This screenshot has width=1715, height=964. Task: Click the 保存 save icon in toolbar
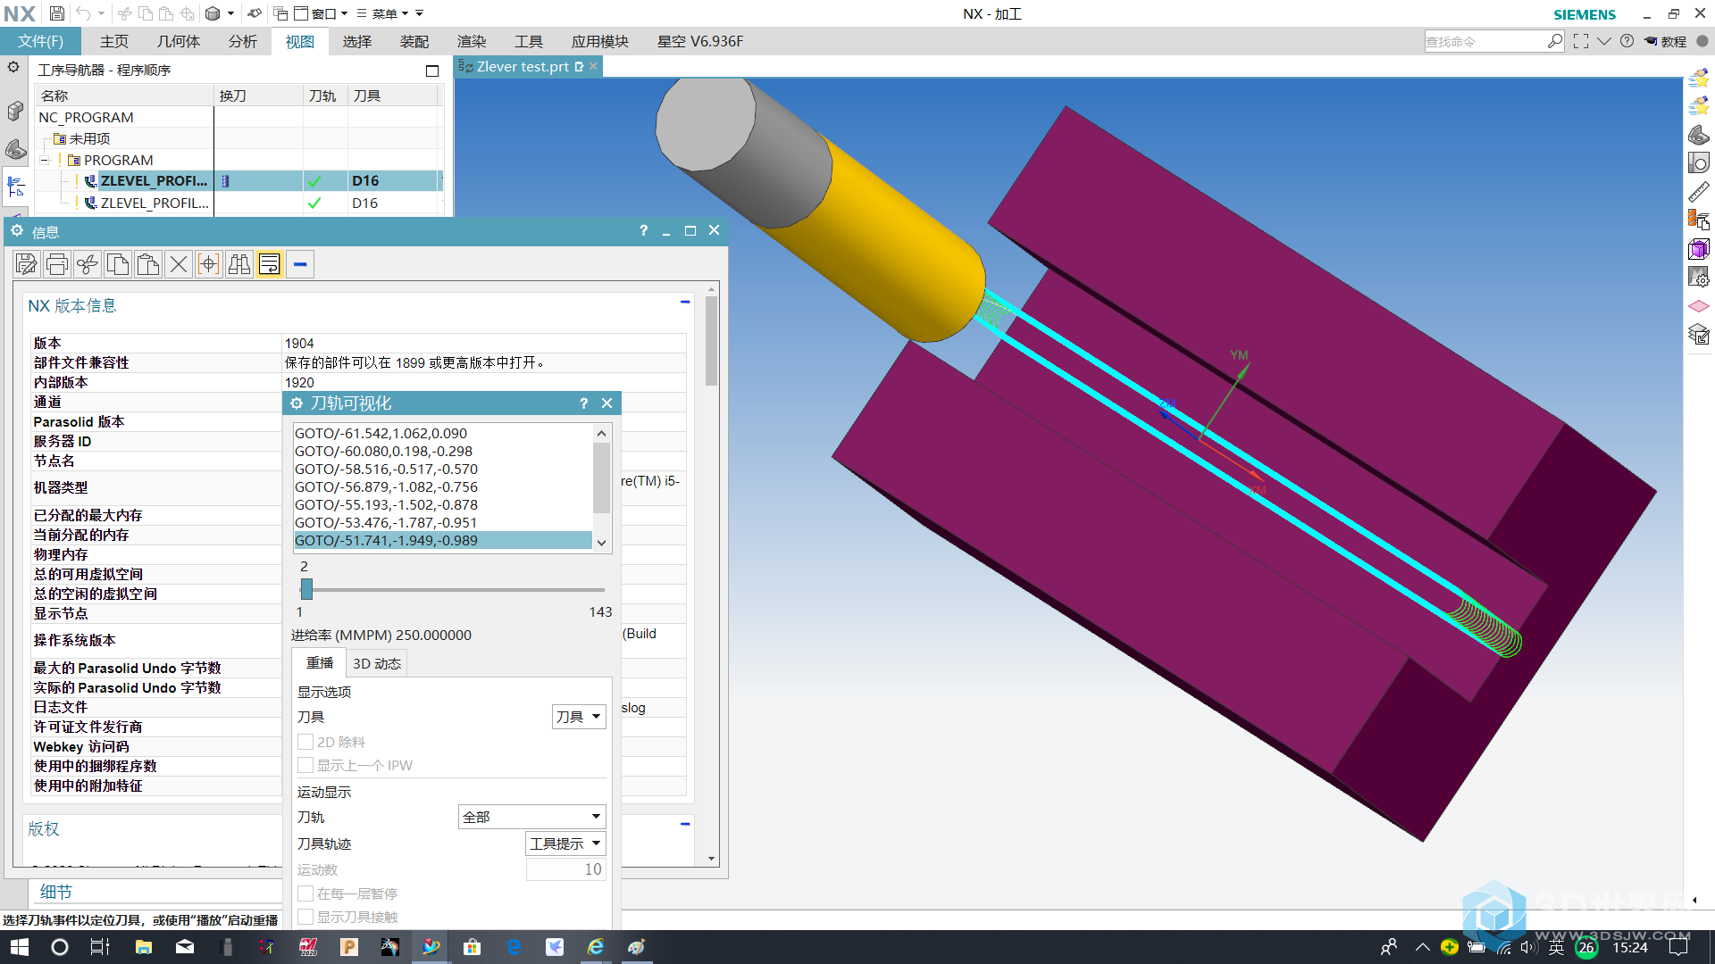pyautogui.click(x=54, y=13)
